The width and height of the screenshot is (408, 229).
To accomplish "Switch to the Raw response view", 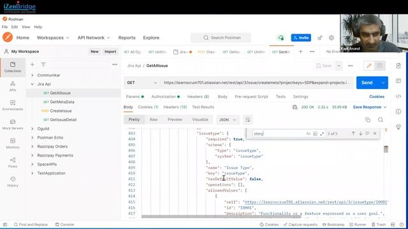I will (154, 120).
